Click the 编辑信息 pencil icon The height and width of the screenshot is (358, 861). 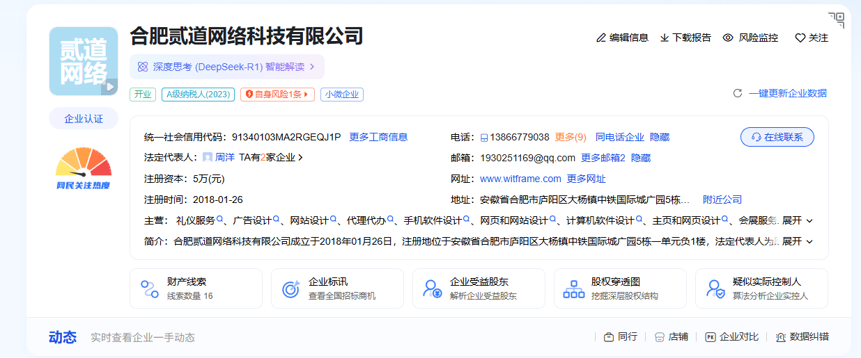601,38
